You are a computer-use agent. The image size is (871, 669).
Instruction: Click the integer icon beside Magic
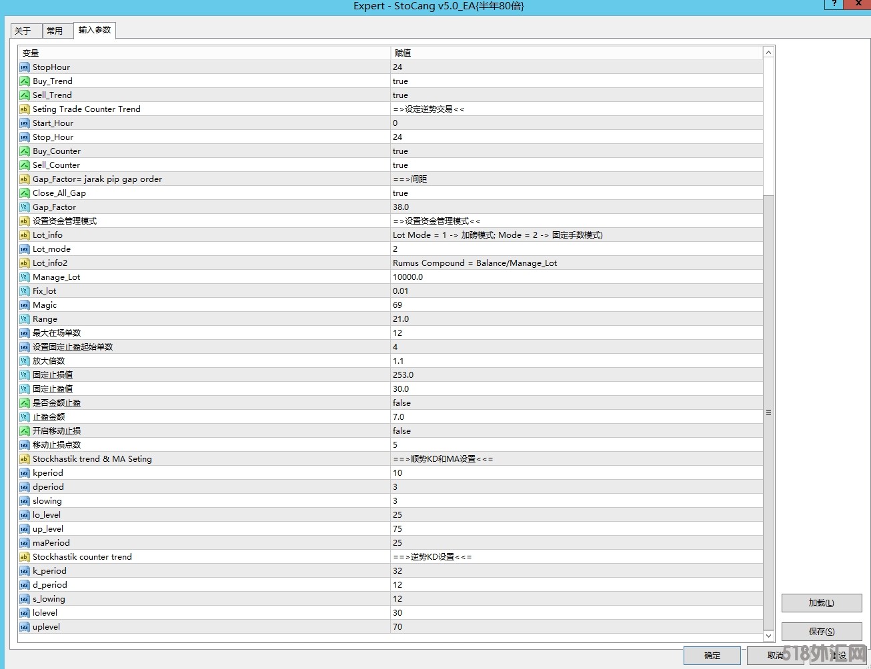click(x=25, y=305)
